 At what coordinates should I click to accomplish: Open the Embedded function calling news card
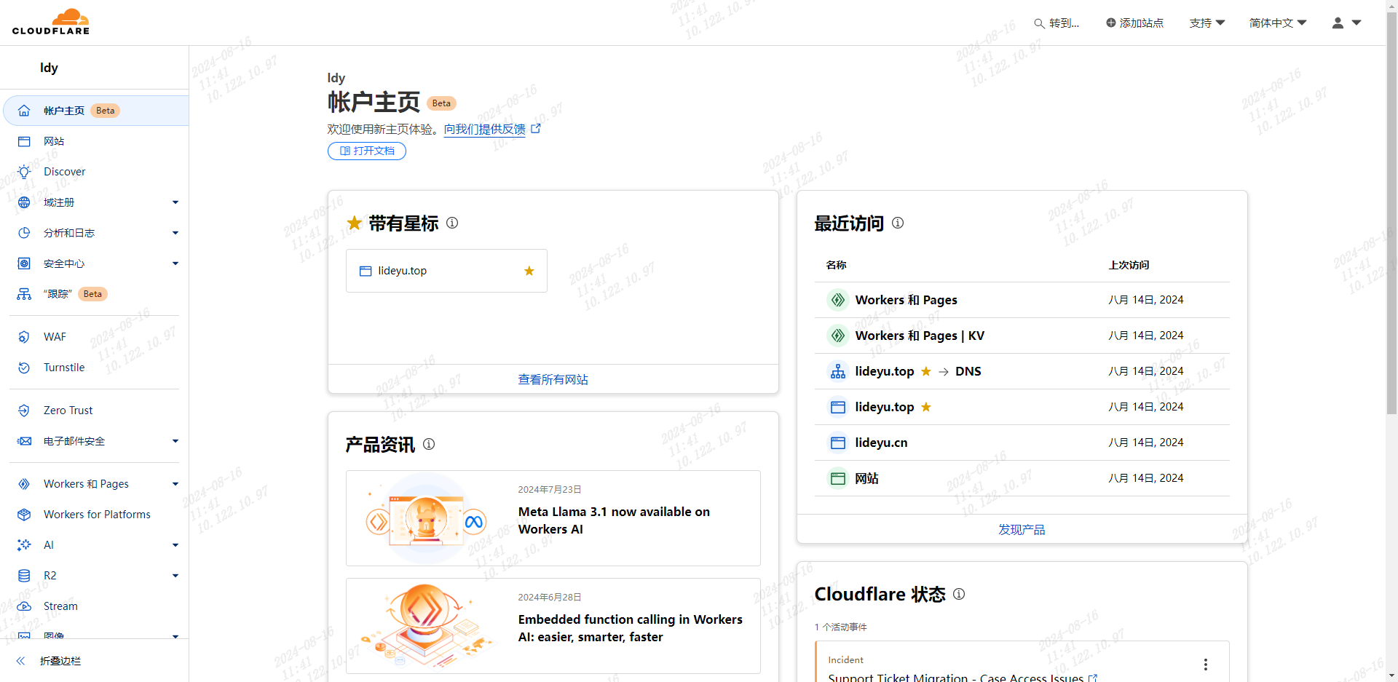553,626
